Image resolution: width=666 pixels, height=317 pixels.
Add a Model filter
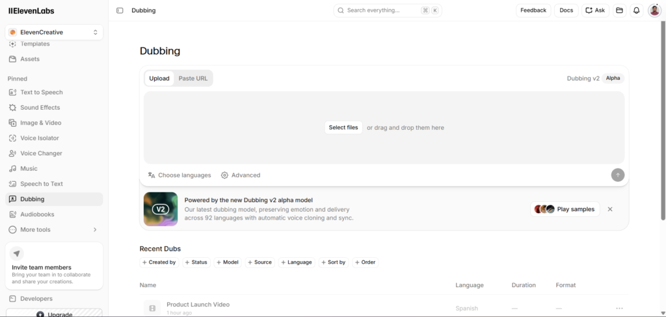coord(228,262)
